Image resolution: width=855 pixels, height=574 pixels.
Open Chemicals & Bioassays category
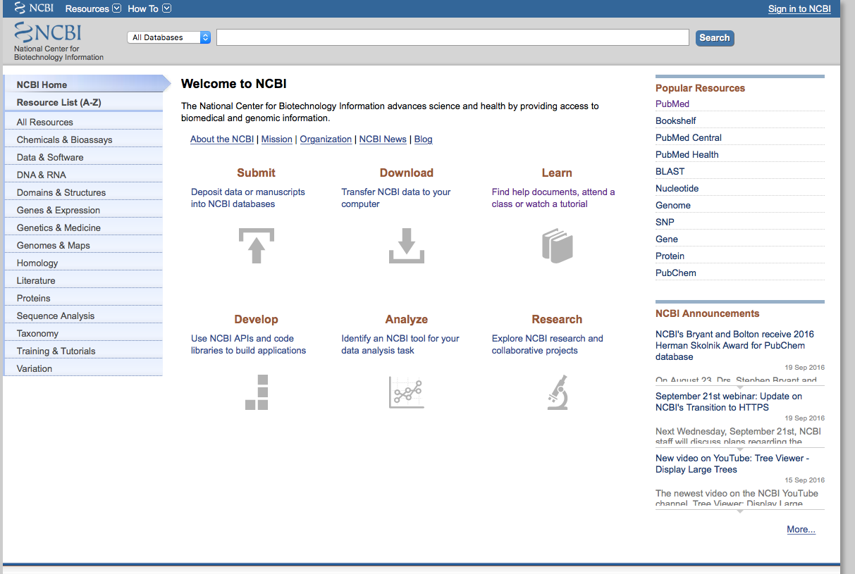(x=83, y=139)
